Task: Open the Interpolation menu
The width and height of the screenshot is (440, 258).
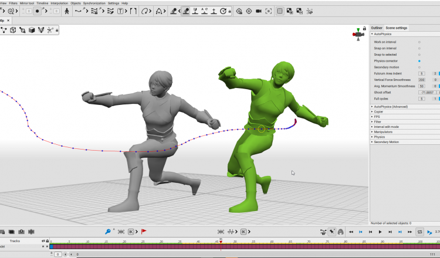Action: pyautogui.click(x=59, y=3)
